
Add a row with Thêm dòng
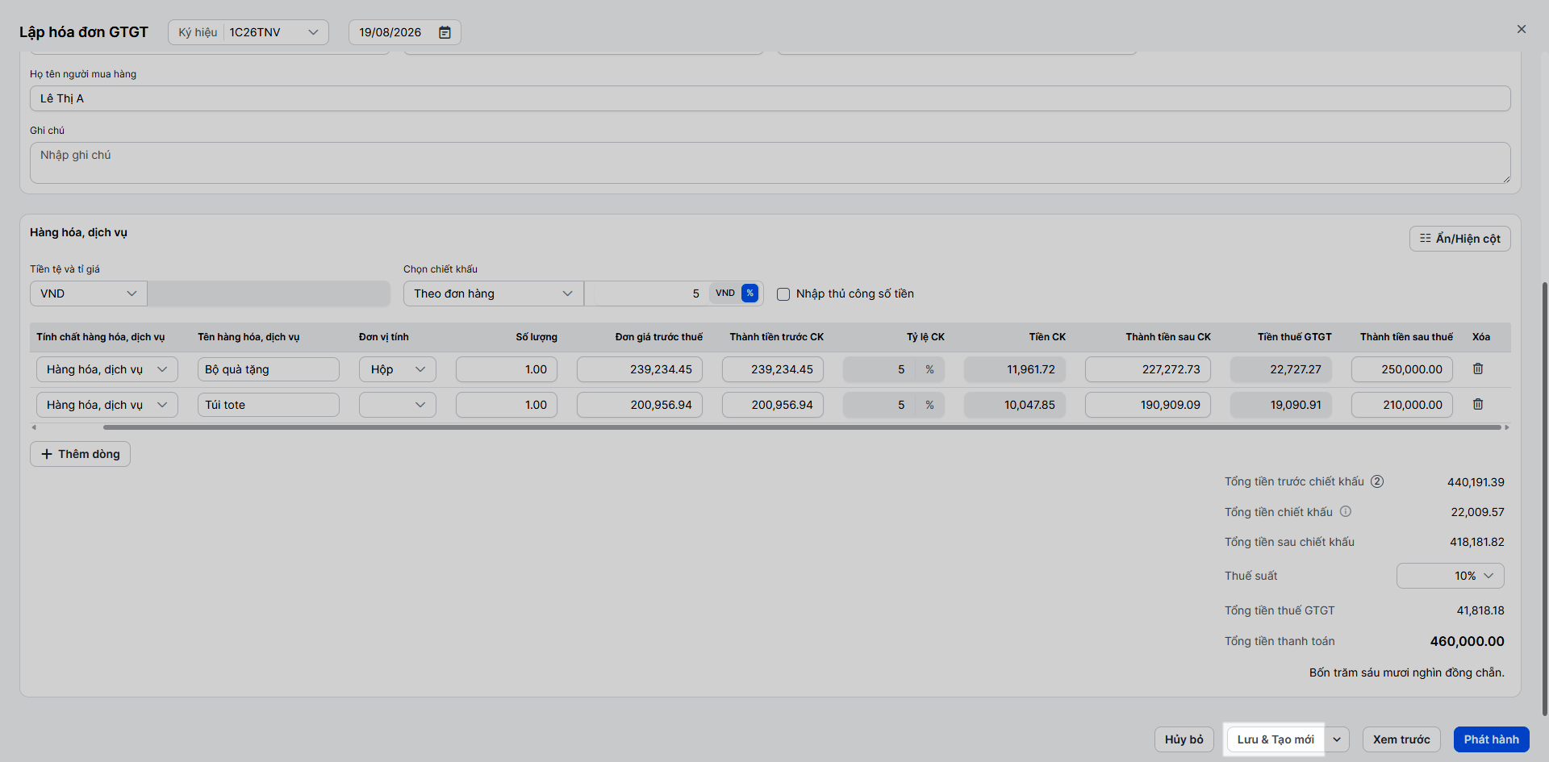point(81,454)
